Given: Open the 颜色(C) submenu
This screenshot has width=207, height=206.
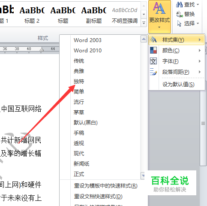Looking at the screenshot, I should (177, 50).
